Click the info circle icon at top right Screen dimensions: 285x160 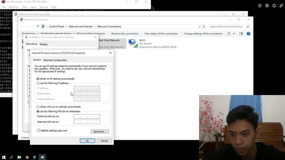coord(267,6)
